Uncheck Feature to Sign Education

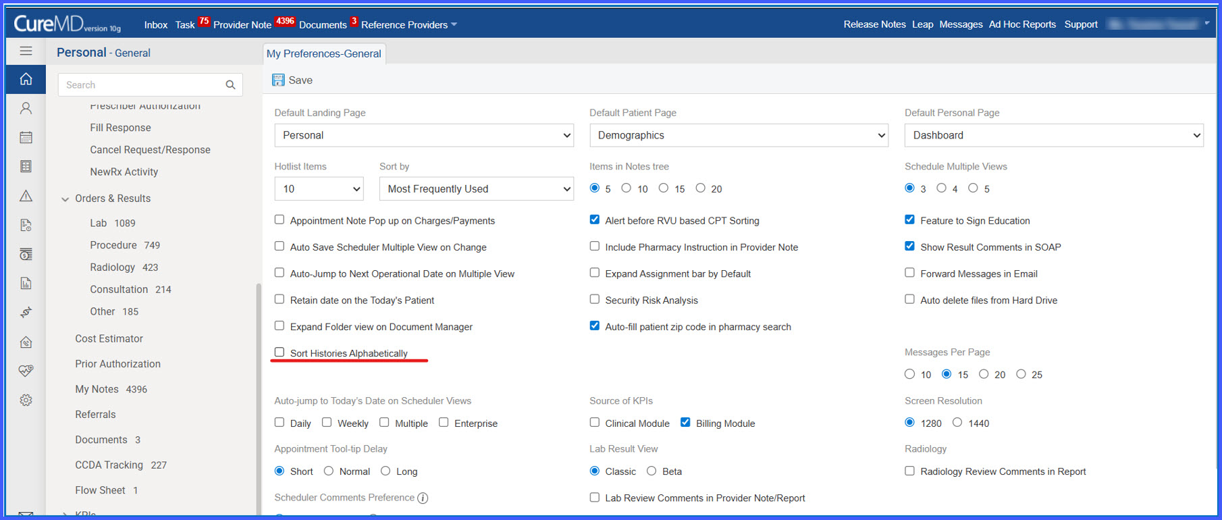coord(909,219)
